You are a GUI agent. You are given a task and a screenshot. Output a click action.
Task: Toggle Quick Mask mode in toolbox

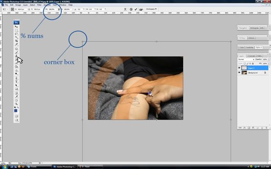[16, 116]
